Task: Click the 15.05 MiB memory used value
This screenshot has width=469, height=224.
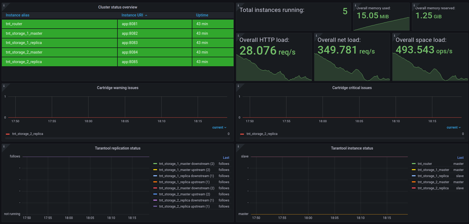Action: pyautogui.click(x=373, y=16)
